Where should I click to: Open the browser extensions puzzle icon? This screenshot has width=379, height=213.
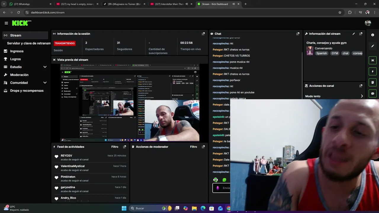click(350, 12)
